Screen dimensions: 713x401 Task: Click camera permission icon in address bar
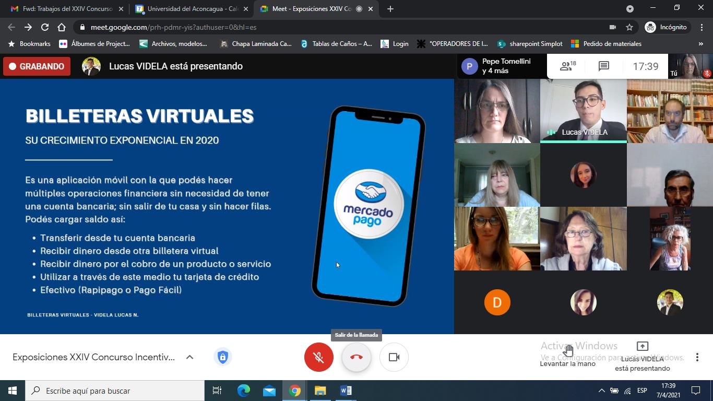[x=613, y=27]
